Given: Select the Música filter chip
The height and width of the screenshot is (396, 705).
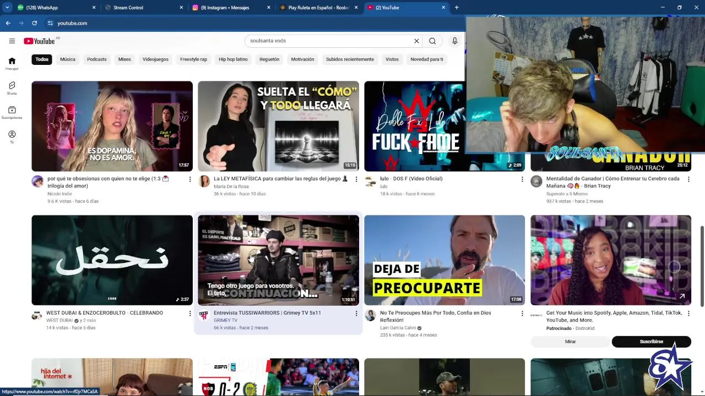Looking at the screenshot, I should point(68,59).
